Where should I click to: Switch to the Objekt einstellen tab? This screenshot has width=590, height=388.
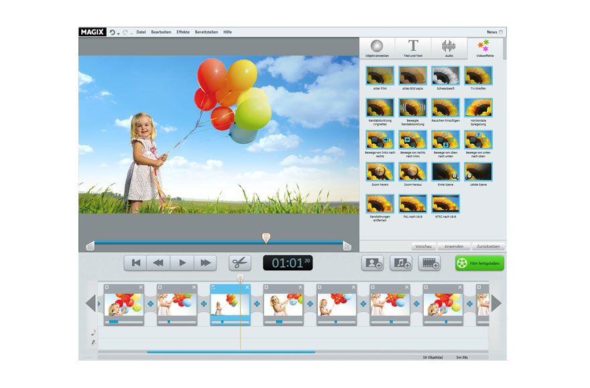coord(377,48)
